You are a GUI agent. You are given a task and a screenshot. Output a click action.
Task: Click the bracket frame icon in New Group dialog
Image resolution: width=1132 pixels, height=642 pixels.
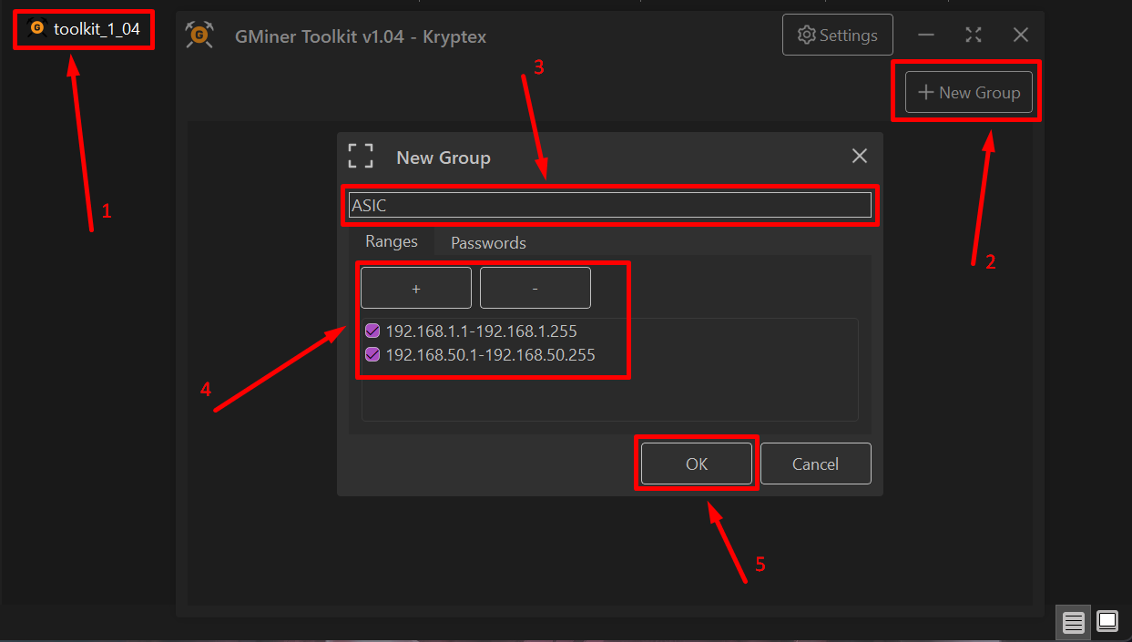[x=361, y=156]
